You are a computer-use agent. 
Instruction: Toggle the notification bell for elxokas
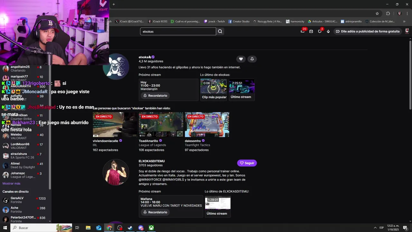[252, 59]
